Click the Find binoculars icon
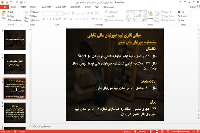Screen dimensions: 200x133 click(179, 12)
